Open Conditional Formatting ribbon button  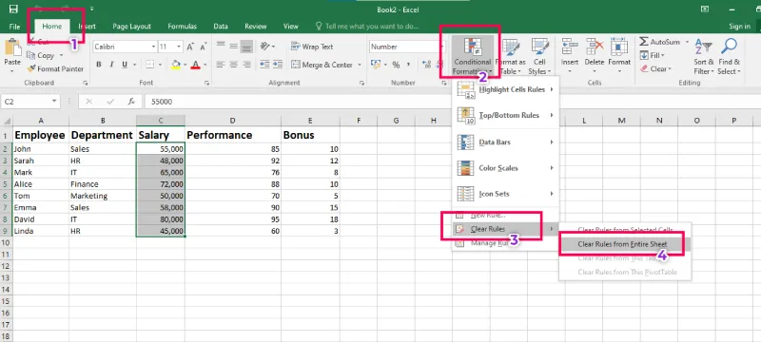[x=472, y=56]
